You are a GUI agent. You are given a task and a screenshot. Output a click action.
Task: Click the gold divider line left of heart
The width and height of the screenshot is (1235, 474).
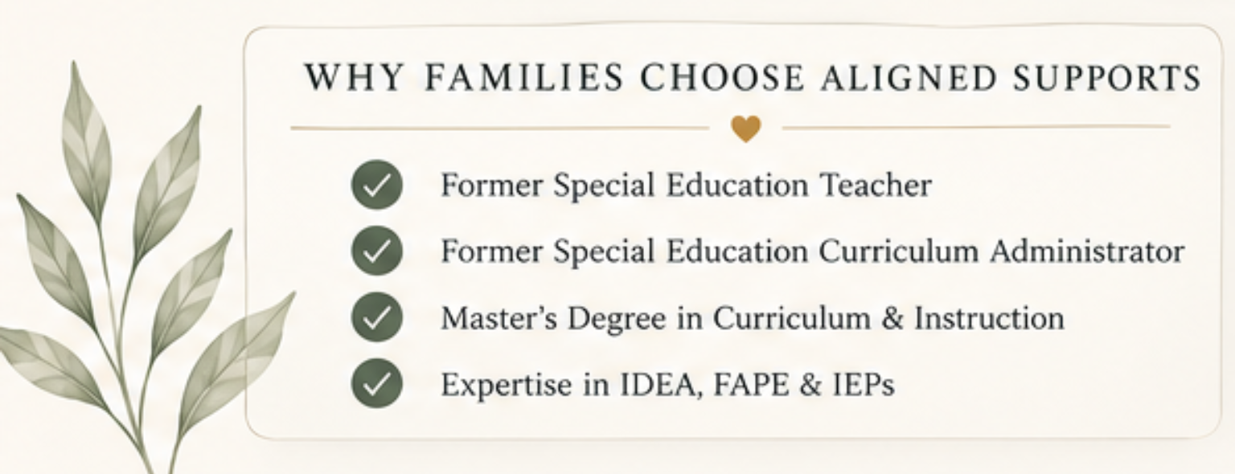500,128
